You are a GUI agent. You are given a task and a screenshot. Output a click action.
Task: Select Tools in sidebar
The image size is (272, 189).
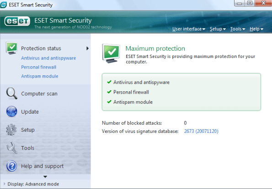(x=27, y=148)
